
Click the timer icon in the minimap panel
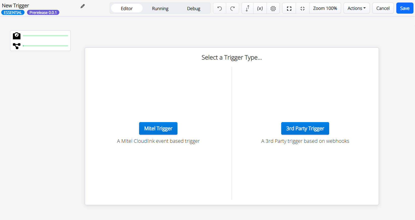point(17,36)
